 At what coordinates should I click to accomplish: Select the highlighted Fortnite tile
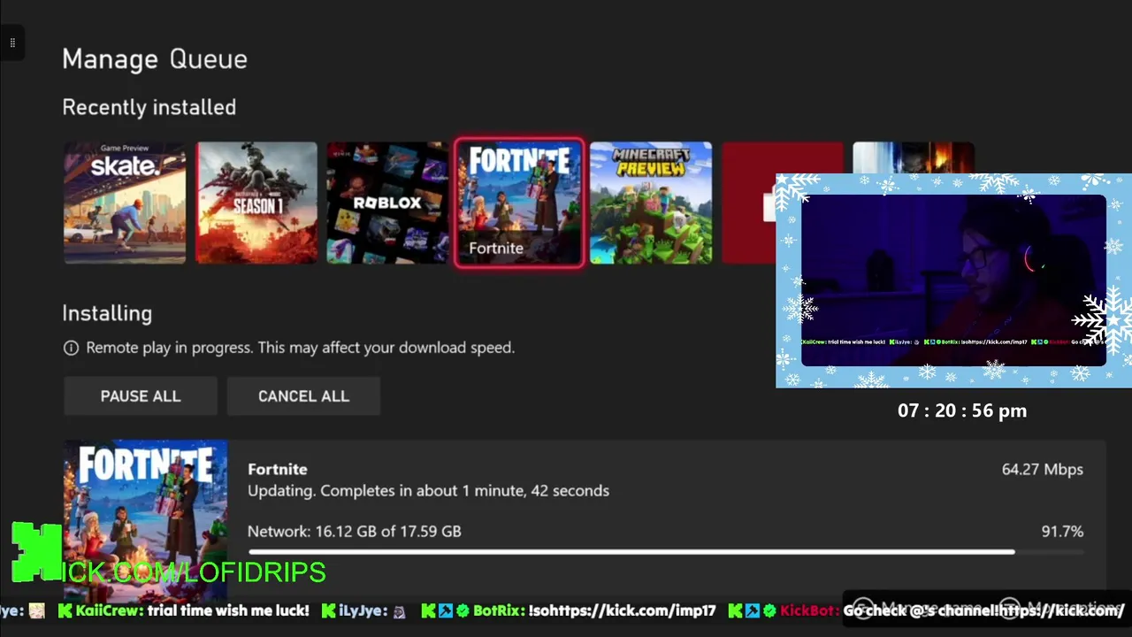pos(519,203)
